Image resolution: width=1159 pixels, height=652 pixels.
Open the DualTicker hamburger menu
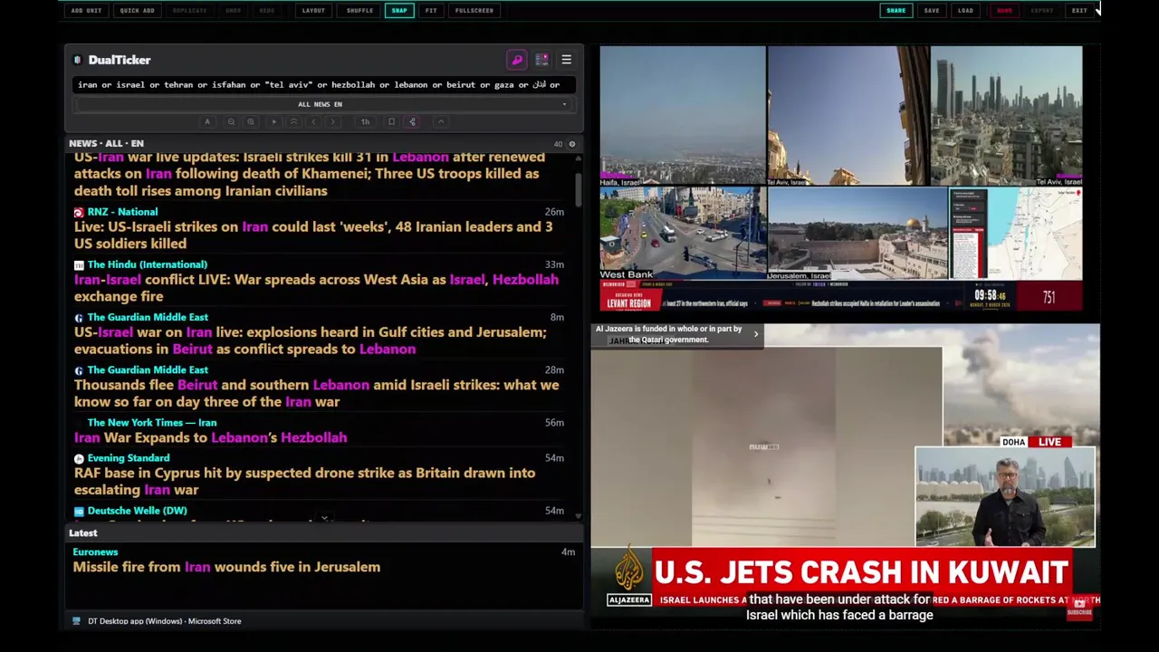pos(566,60)
